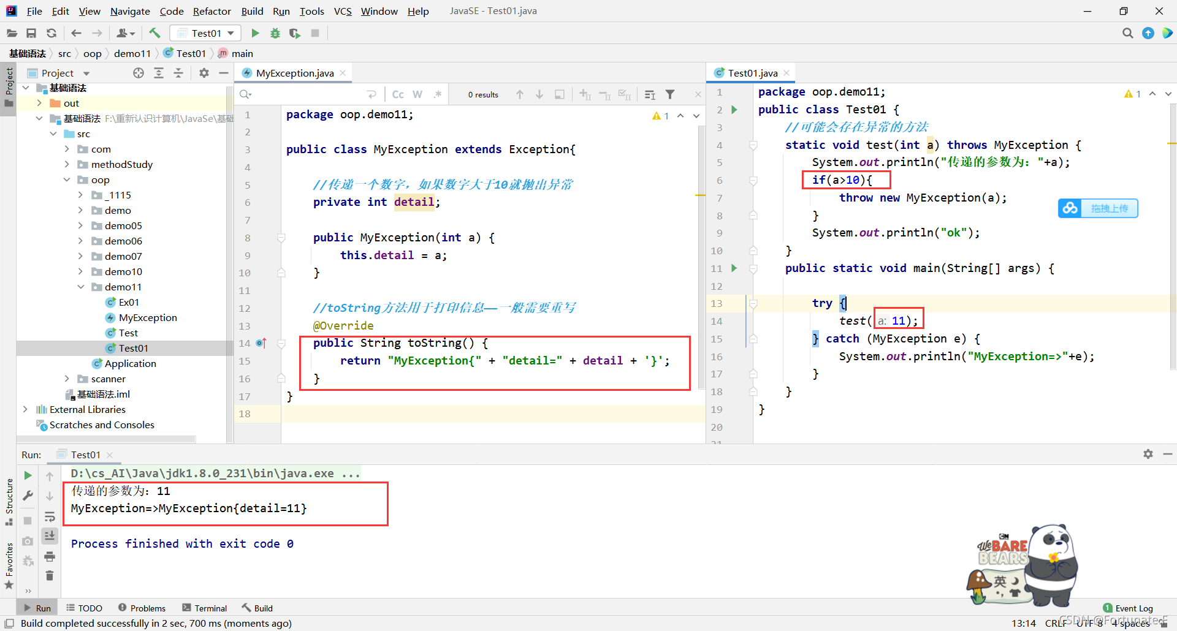This screenshot has width=1177, height=631.
Task: Print the console output
Action: point(50,556)
